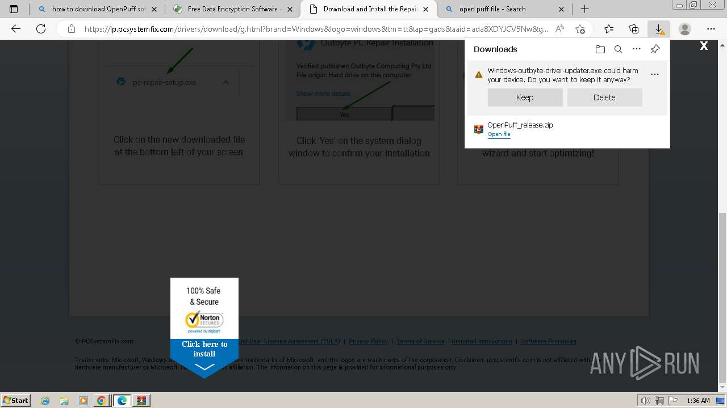Open more options in Downloads panel header
The image size is (727, 408).
click(x=637, y=49)
